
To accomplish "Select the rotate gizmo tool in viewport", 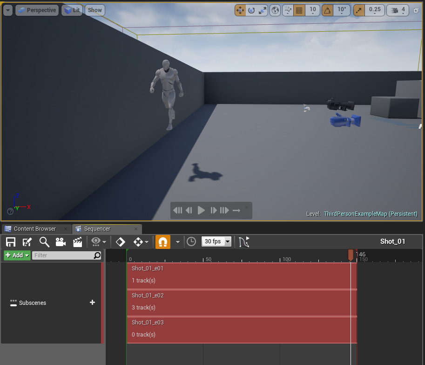I will click(252, 10).
